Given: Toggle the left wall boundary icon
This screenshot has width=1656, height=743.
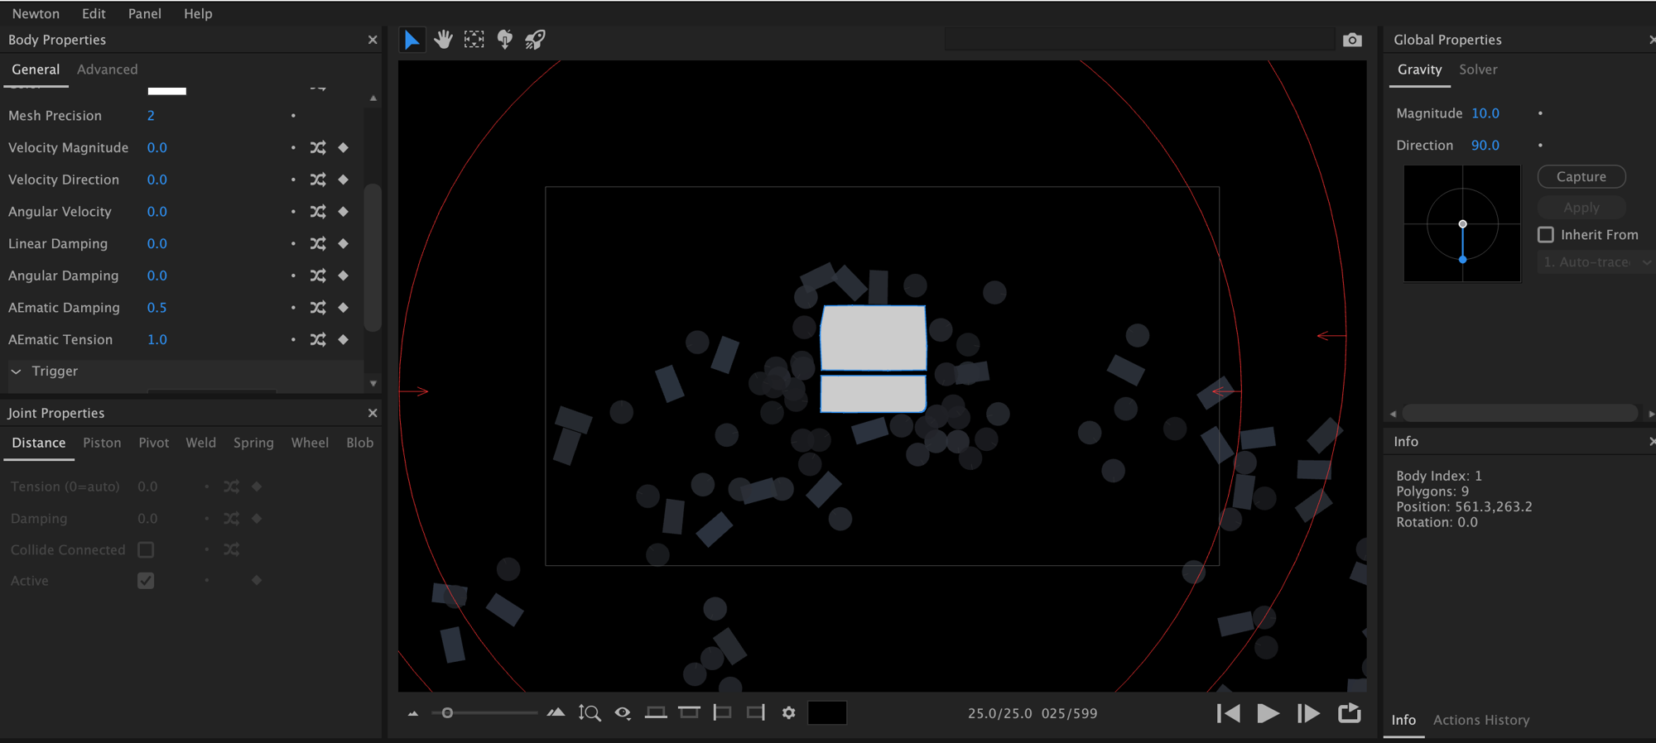Looking at the screenshot, I should [x=722, y=712].
